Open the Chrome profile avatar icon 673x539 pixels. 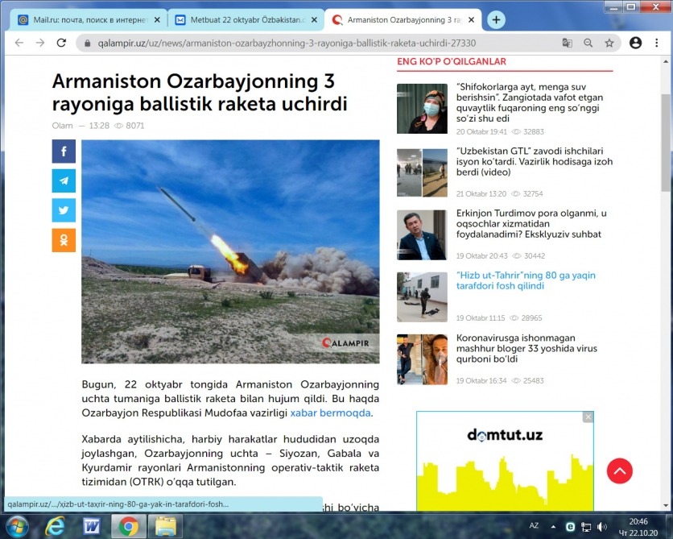tap(636, 43)
